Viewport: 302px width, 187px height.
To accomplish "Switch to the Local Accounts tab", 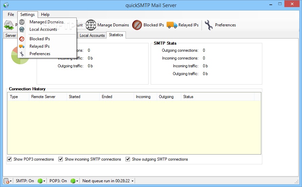I will click(92, 36).
